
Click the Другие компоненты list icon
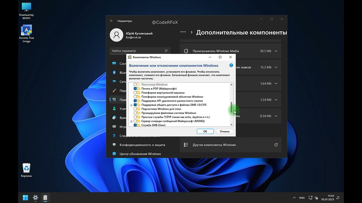click(186, 145)
